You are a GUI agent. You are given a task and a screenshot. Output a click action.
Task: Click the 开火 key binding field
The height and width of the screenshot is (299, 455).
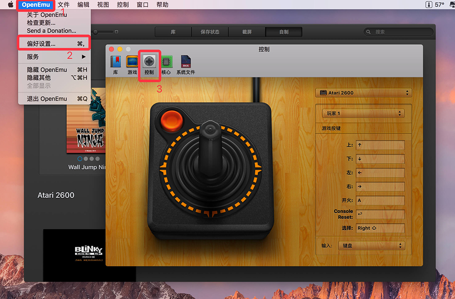click(380, 200)
